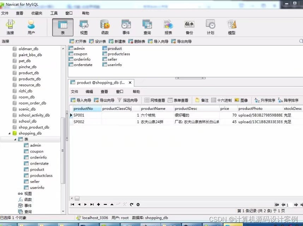Click the 图像 image button

click(241, 100)
